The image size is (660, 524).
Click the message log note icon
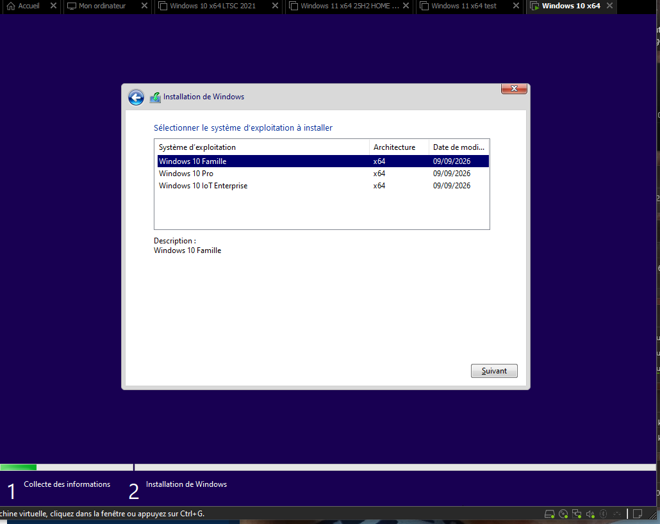coord(638,514)
